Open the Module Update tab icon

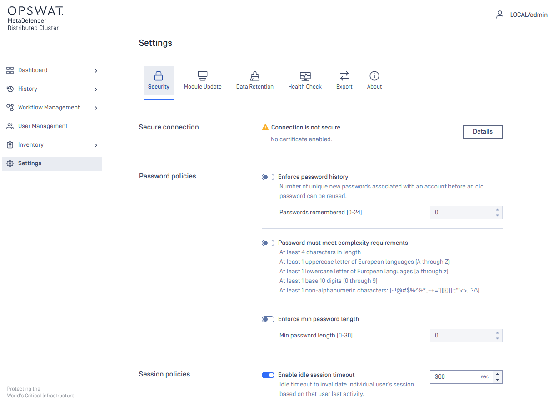coord(203,76)
